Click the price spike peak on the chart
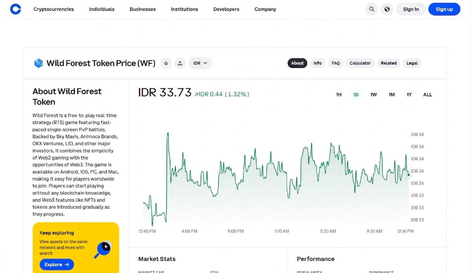Image resolution: width=471 pixels, height=273 pixels. point(168,133)
